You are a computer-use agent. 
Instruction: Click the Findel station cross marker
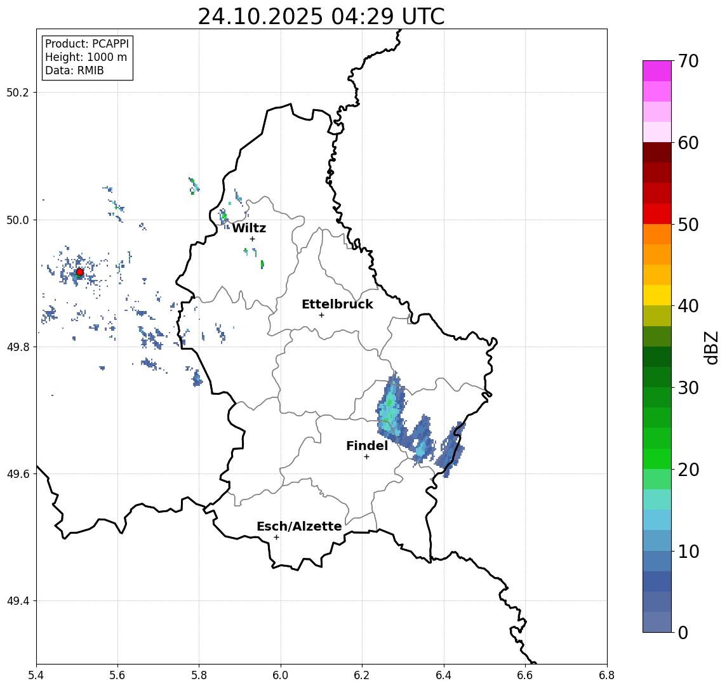366,457
